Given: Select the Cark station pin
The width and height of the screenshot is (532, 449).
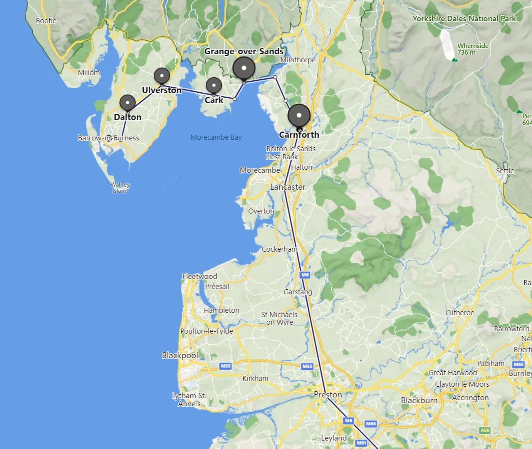Looking at the screenshot, I should click(x=214, y=86).
